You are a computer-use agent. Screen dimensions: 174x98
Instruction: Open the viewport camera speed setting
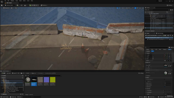[140, 8]
